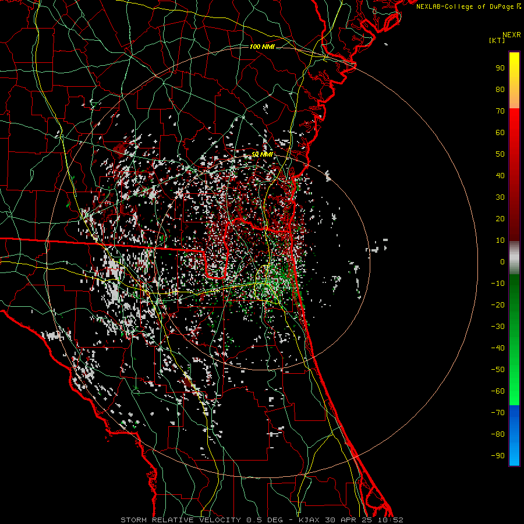
Task: Click the positive 90 value on velocity scale
Action: pyautogui.click(x=500, y=68)
